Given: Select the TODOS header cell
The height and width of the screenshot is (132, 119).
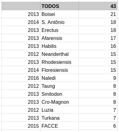Looking at the screenshot, I should [x=59, y=6].
